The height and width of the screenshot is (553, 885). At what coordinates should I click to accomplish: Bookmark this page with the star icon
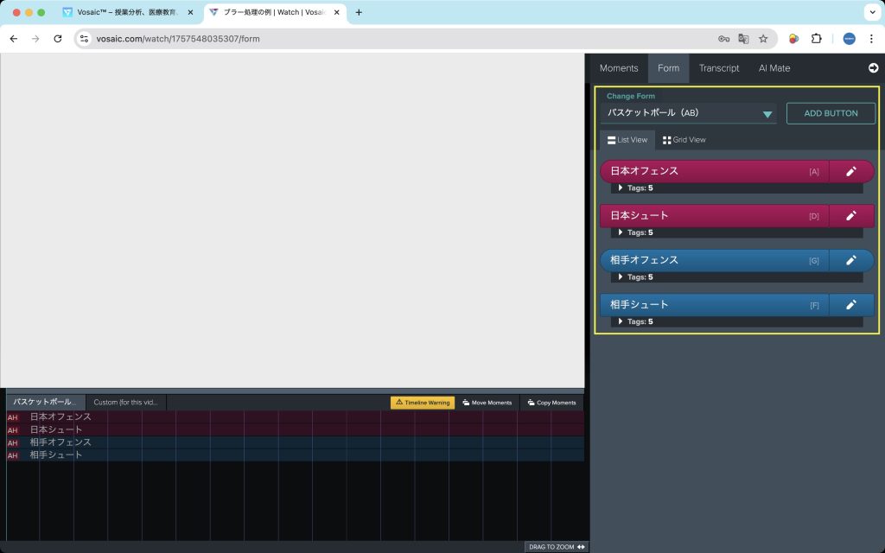(763, 39)
